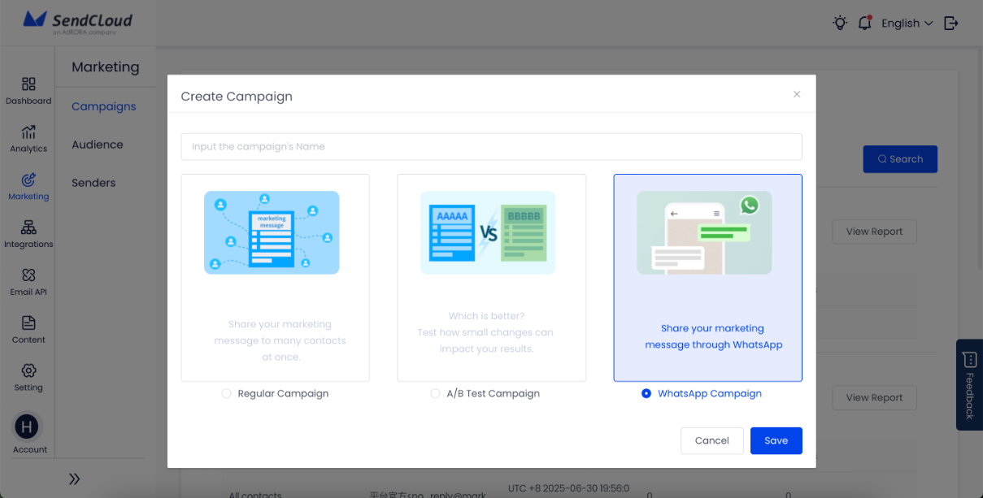983x498 pixels.
Task: Open the Dashboard from the sidebar
Action: click(x=28, y=89)
